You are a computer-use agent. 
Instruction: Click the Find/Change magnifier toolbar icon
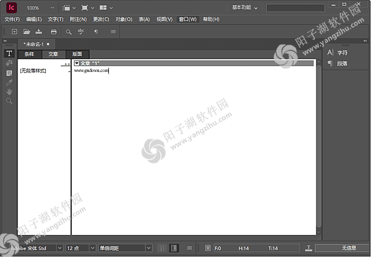tap(68, 32)
